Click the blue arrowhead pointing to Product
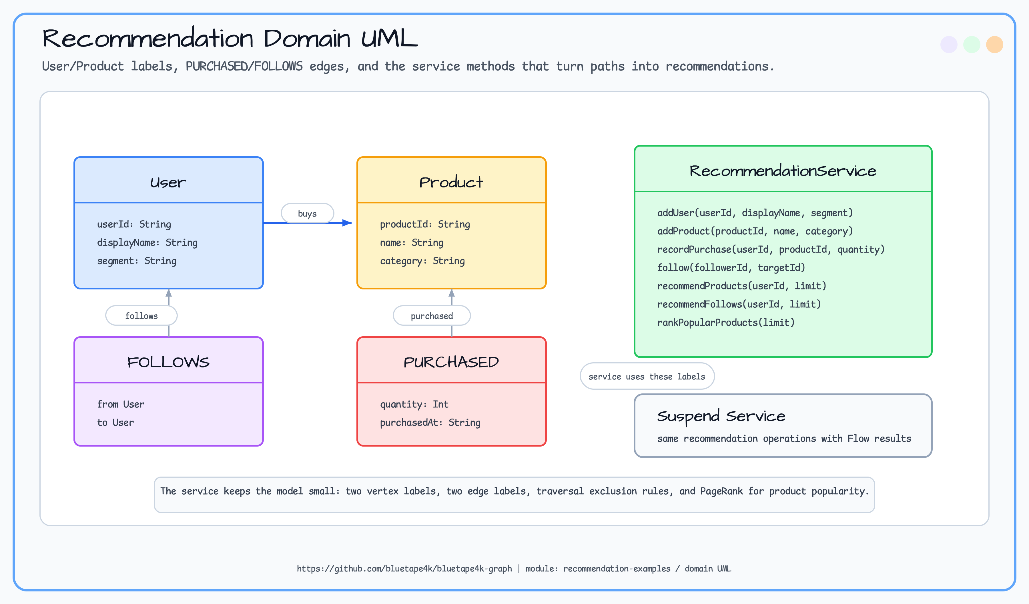 point(347,223)
